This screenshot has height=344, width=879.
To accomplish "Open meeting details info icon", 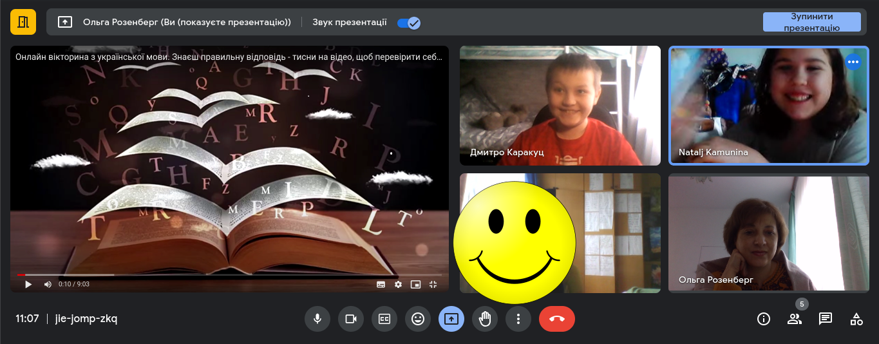I will click(764, 319).
